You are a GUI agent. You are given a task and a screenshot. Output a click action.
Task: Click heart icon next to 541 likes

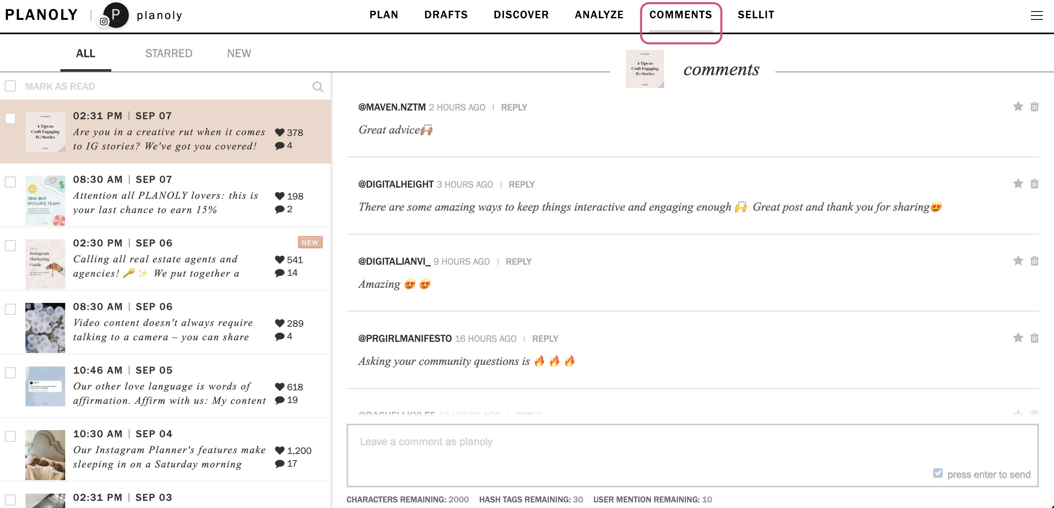(x=280, y=260)
